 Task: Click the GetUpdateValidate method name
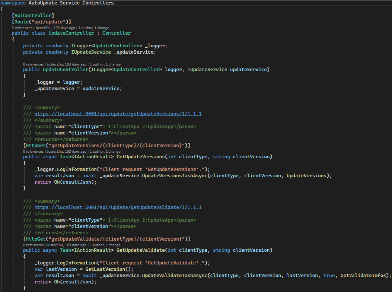[x=140, y=250]
